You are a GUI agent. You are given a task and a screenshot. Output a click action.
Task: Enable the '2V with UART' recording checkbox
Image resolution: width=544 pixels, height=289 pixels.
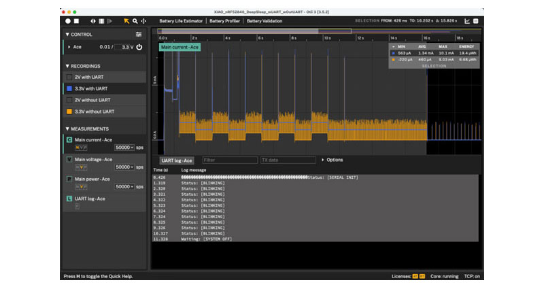click(69, 78)
